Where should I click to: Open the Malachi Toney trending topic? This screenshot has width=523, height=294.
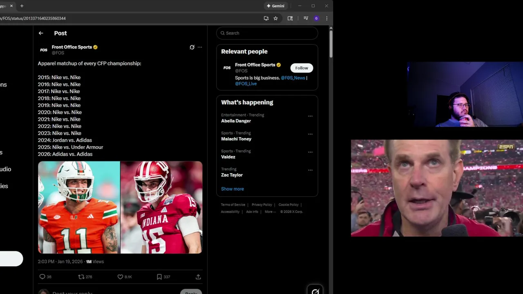tap(236, 139)
